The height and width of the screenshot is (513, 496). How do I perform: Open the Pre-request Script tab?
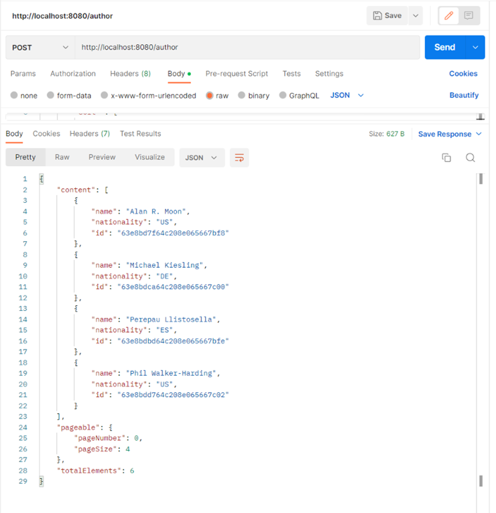(237, 74)
